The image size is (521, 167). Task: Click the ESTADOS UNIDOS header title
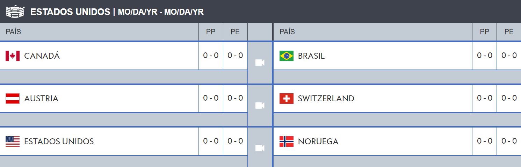pyautogui.click(x=70, y=12)
